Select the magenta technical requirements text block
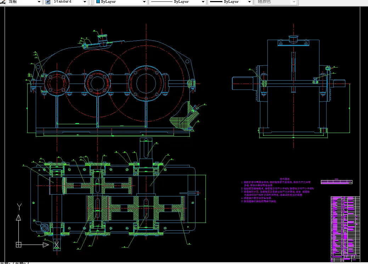The image size is (368, 264). point(277,190)
